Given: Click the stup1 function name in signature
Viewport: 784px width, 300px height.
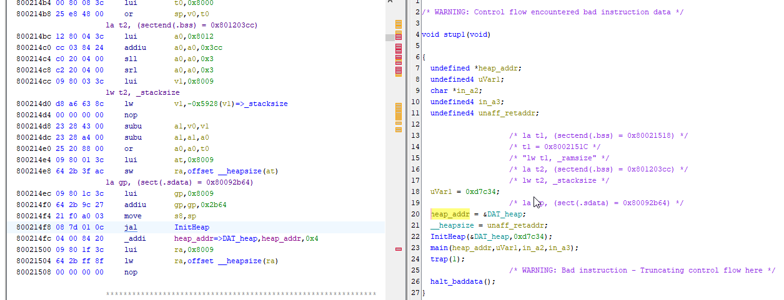Looking at the screenshot, I should click(x=454, y=34).
